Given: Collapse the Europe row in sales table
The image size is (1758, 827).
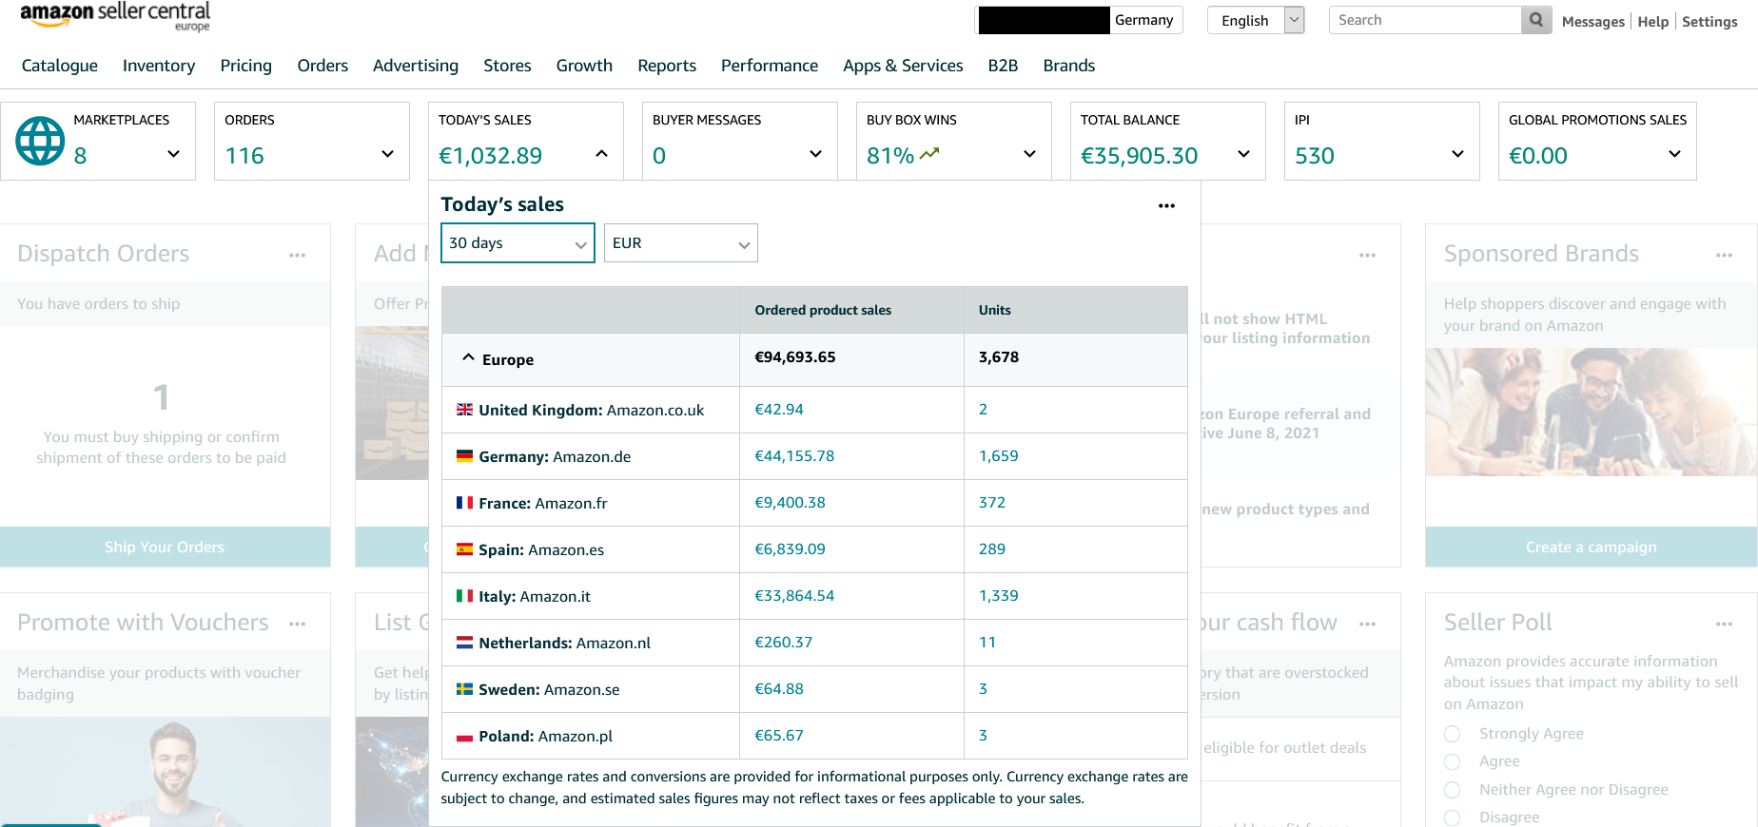Looking at the screenshot, I should point(468,358).
